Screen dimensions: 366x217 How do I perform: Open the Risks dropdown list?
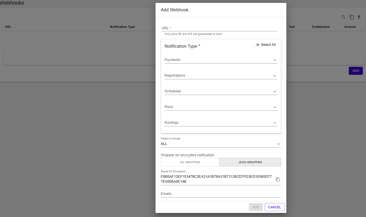pos(221,107)
